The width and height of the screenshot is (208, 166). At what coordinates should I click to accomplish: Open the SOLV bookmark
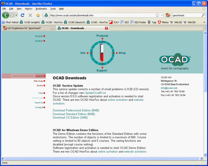click(114, 22)
